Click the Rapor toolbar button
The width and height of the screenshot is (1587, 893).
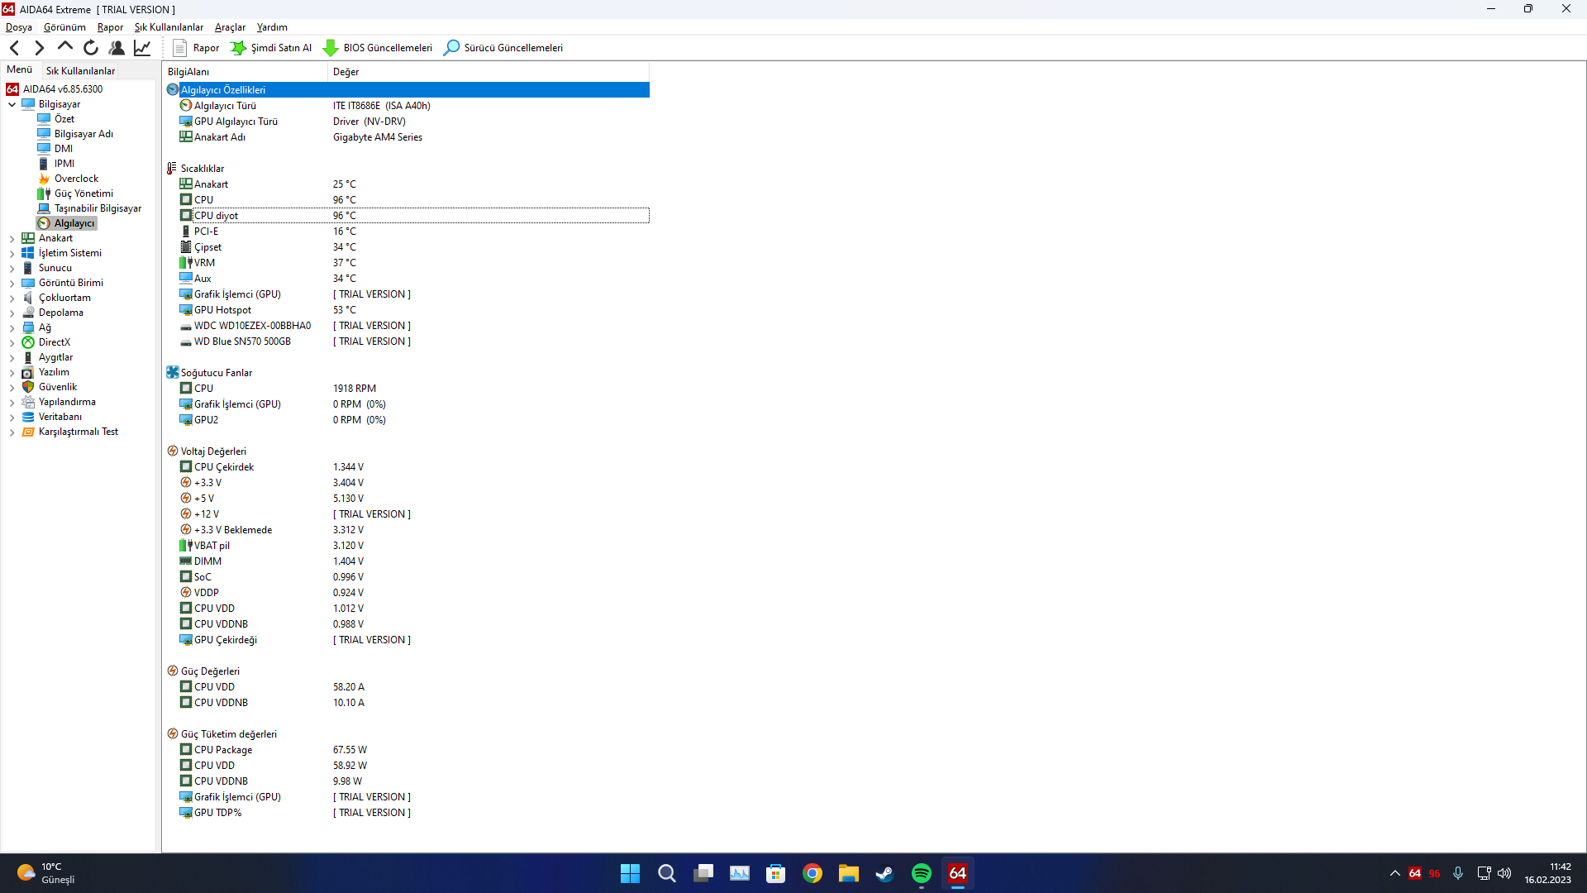196,48
